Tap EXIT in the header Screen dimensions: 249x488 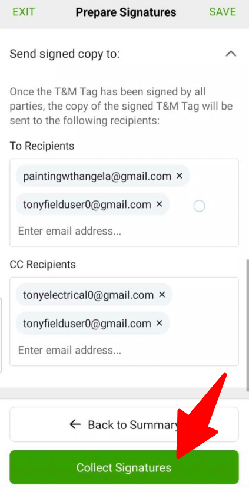pos(24,12)
